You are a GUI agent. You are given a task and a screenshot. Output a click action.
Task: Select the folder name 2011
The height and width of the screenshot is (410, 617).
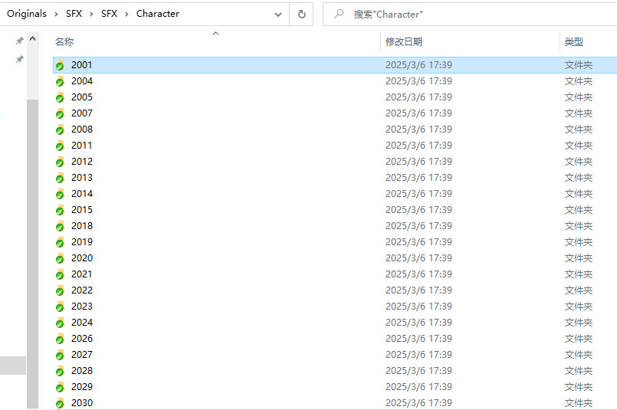click(81, 146)
